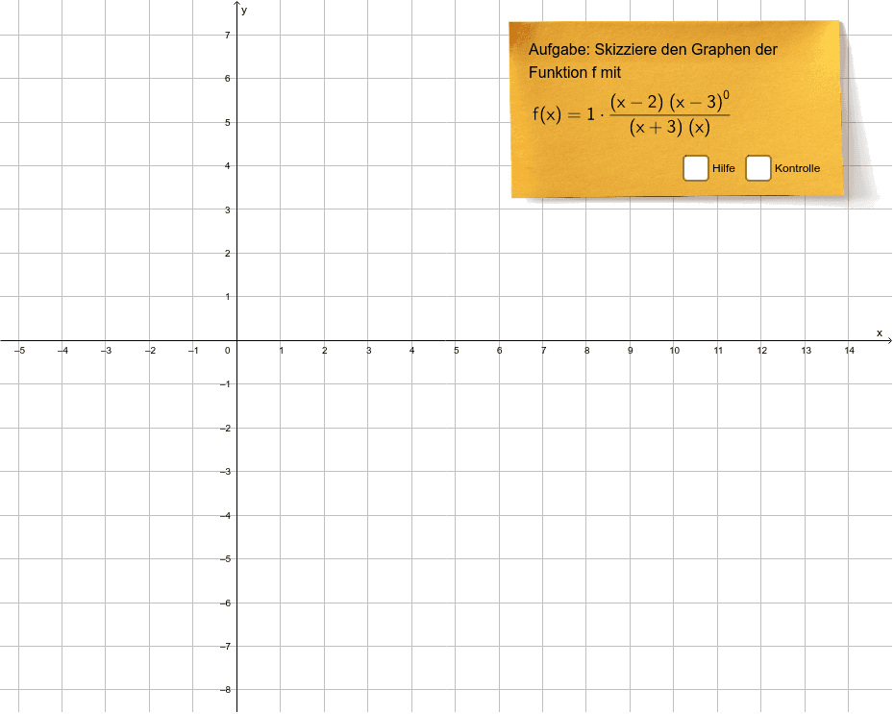The image size is (894, 714).
Task: Click the x-axis label 7
Action: coord(543,351)
